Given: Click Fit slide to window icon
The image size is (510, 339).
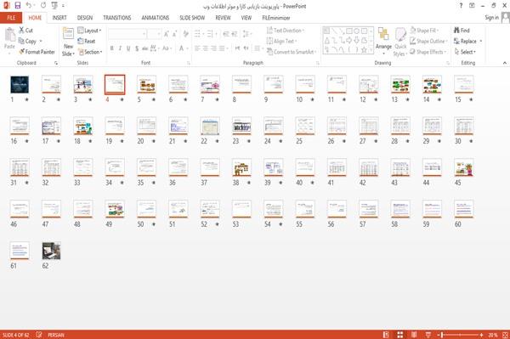Looking at the screenshot, I should point(505,335).
